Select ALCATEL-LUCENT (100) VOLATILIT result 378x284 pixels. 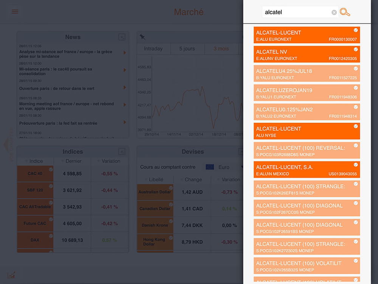tap(307, 266)
